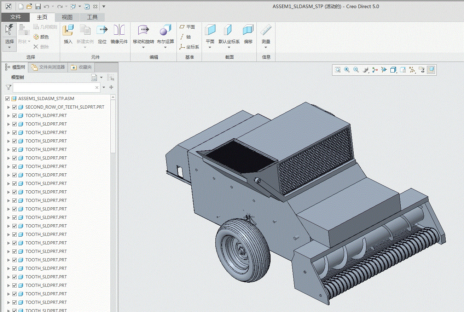Viewport: 464px width, 312px height.
Task: Open the Folder Browser (文件夹浏览器) tab
Action: pos(48,67)
